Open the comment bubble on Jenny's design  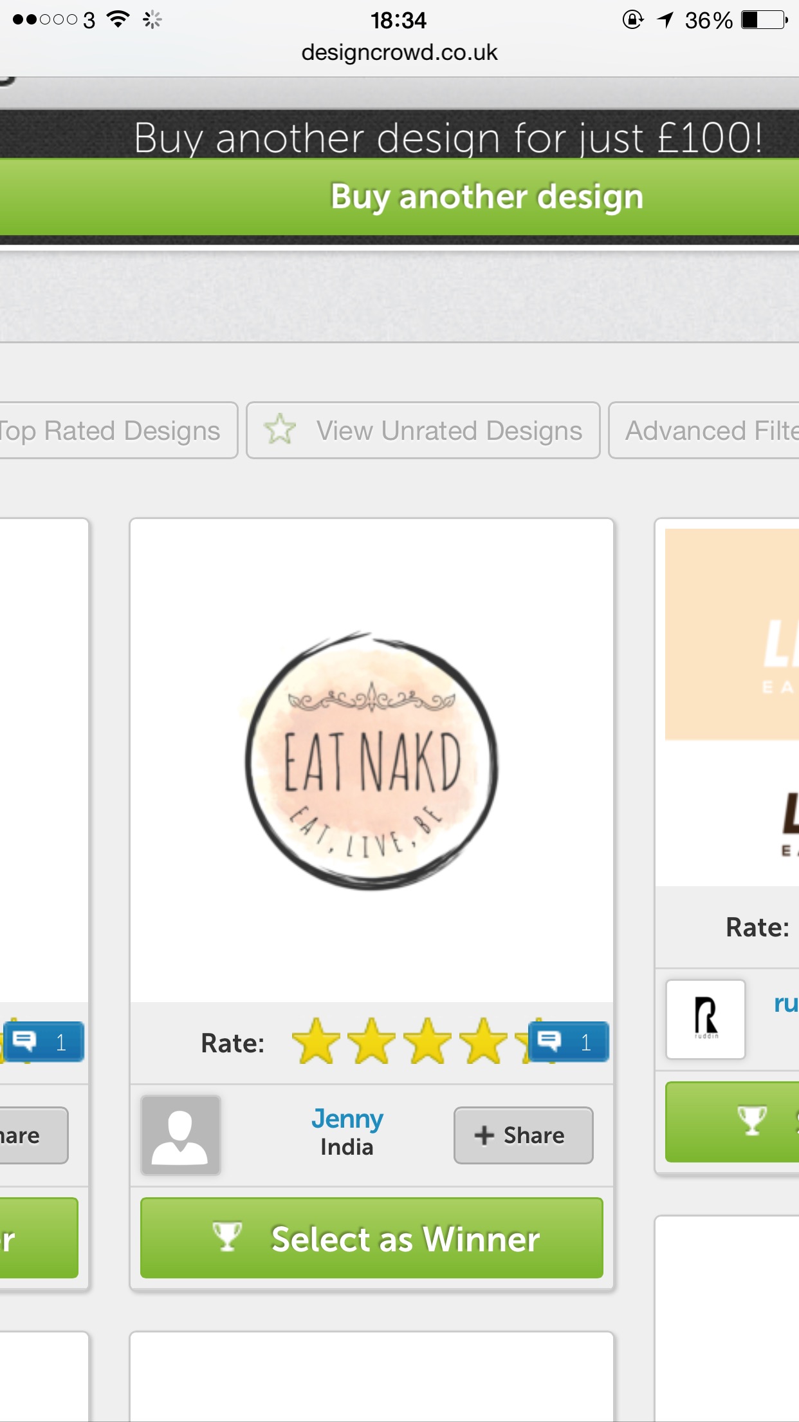tap(568, 1041)
